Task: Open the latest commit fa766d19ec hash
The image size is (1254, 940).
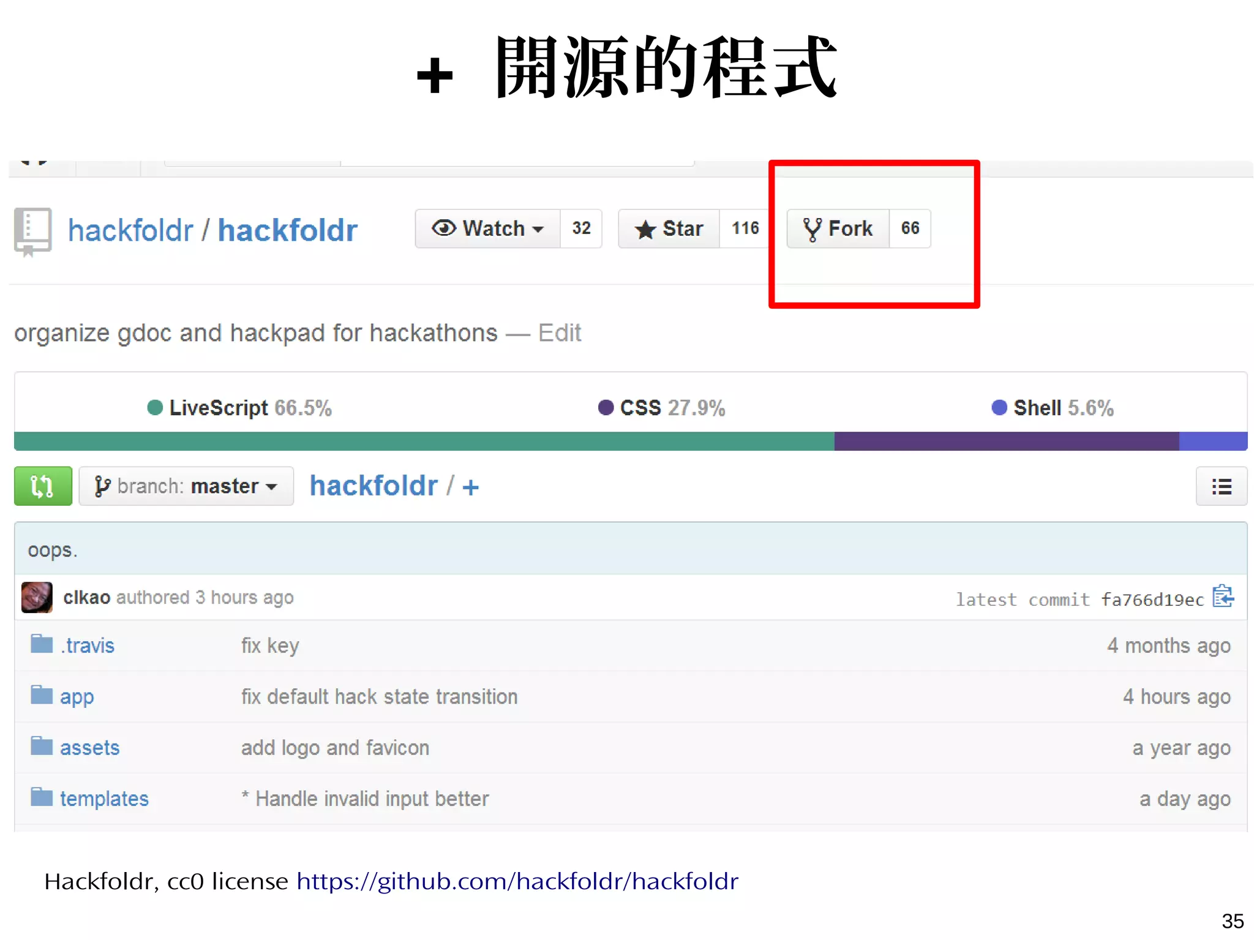Action: click(1152, 600)
